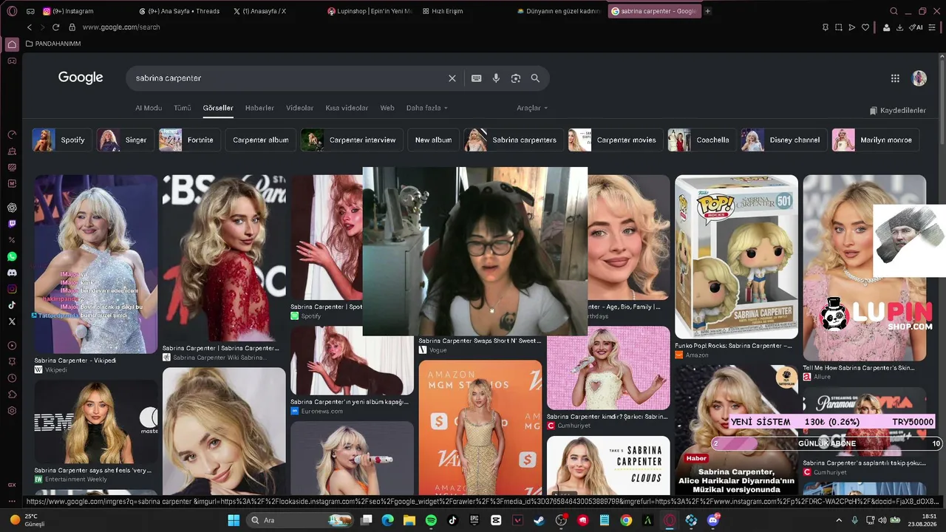Filter images by Marilyn monroe chip
946x532 pixels.
pyautogui.click(x=876, y=140)
